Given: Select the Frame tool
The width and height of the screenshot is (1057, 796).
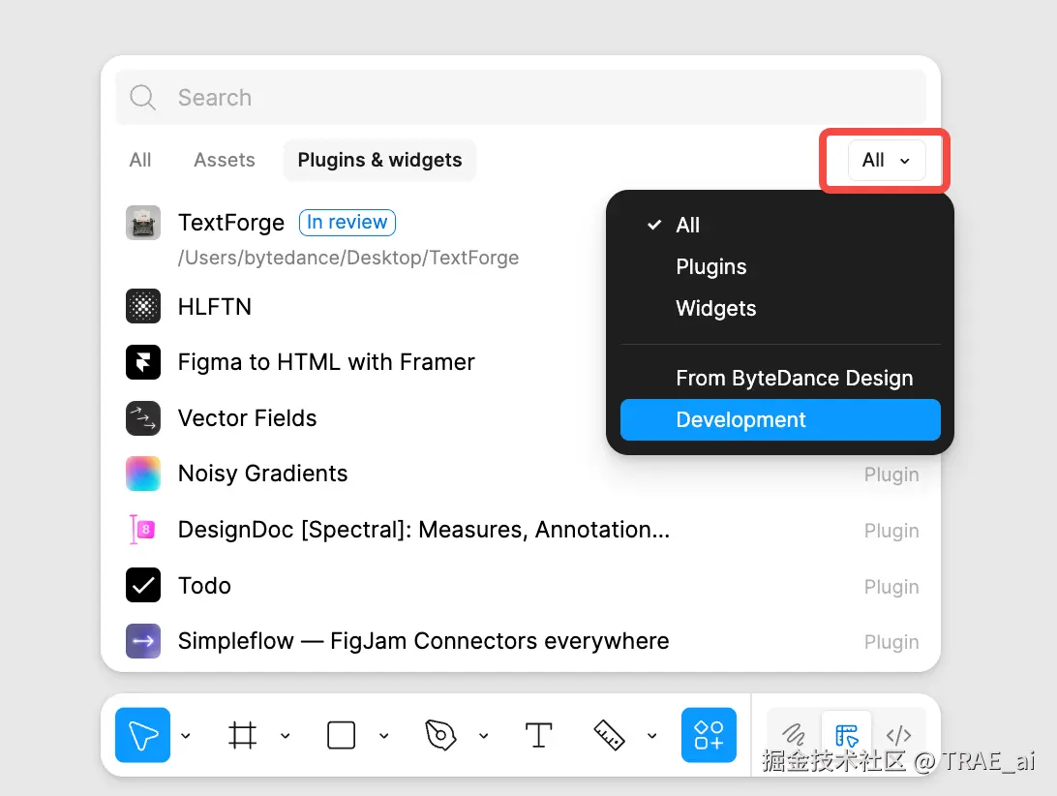Looking at the screenshot, I should point(242,735).
